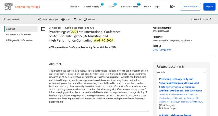Click the Cite quotation icon
Viewport: 218px width, 116px height.
75,19
